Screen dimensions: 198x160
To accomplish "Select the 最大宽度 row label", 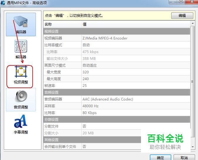I will (54, 72).
